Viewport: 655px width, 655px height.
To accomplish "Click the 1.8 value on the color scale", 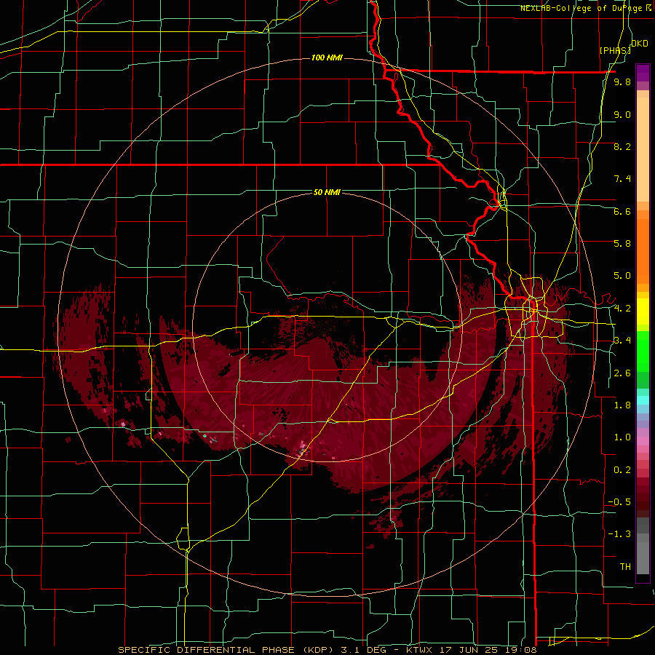I will click(622, 405).
